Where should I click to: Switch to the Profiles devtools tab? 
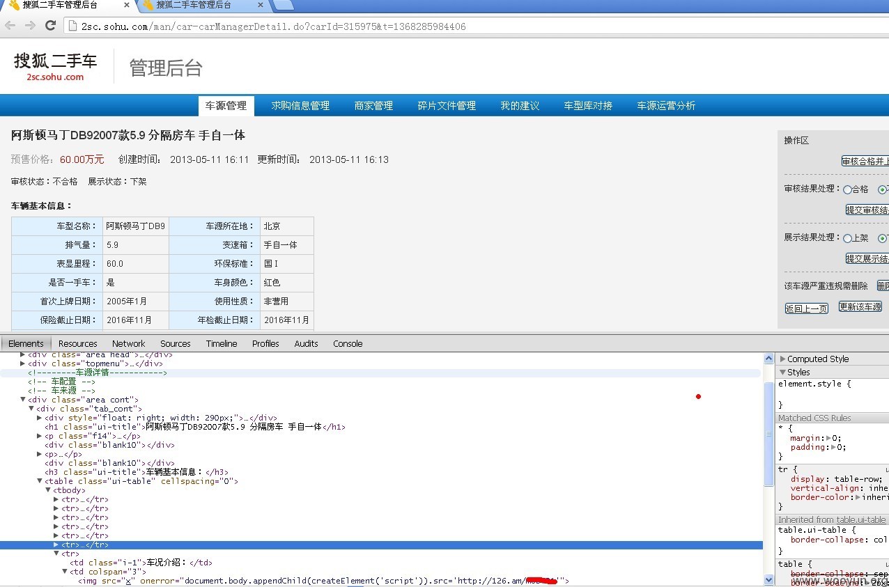pos(265,343)
